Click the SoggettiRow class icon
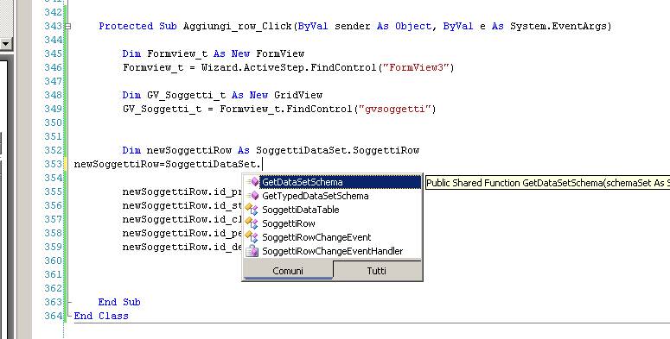This screenshot has height=339, width=670. click(252, 223)
